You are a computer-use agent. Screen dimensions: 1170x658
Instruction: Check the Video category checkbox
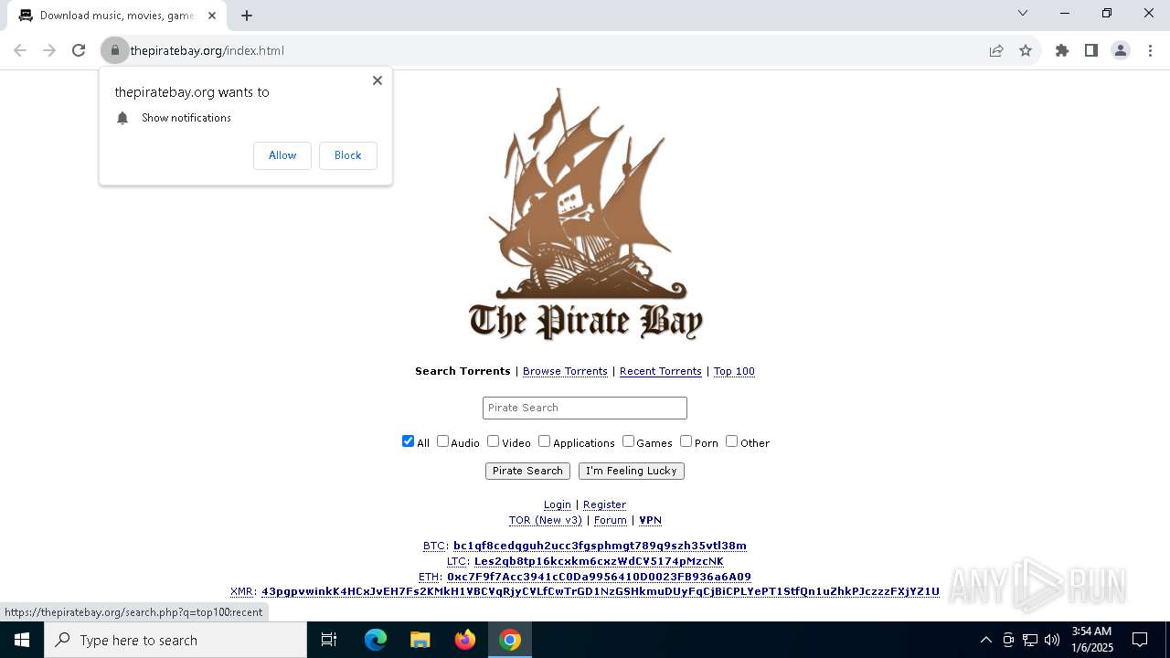[494, 441]
